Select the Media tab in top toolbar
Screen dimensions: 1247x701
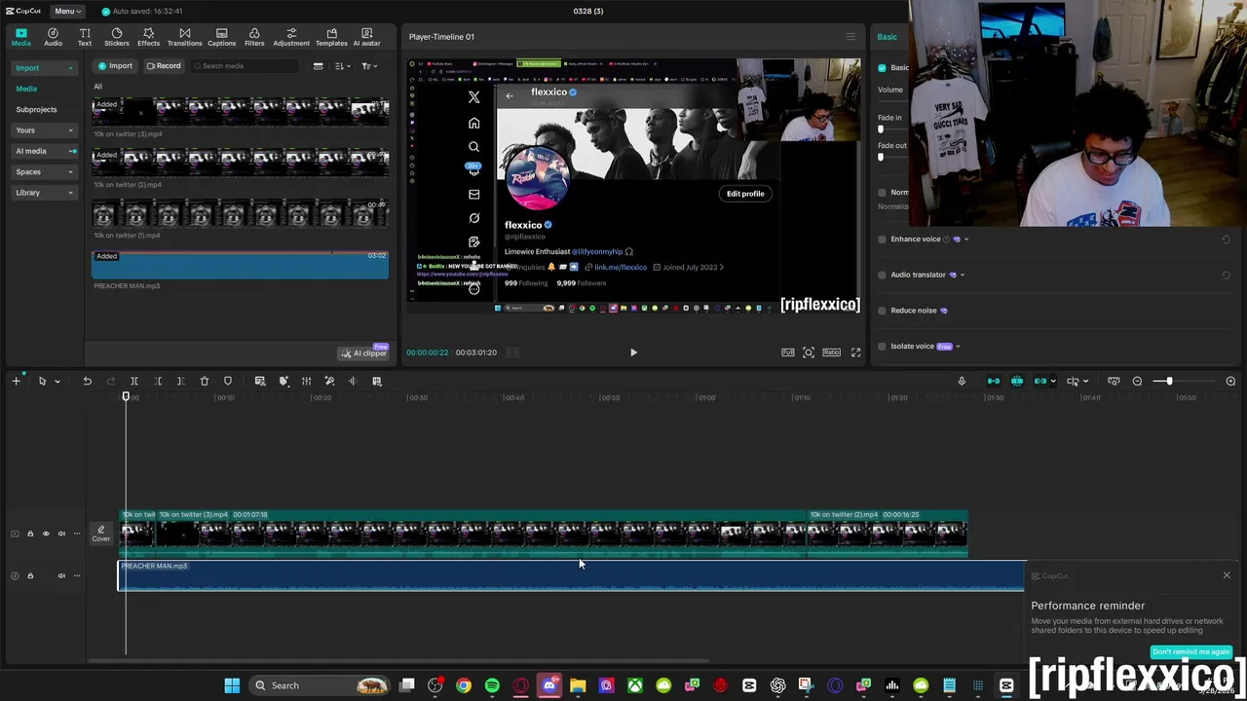20,37
